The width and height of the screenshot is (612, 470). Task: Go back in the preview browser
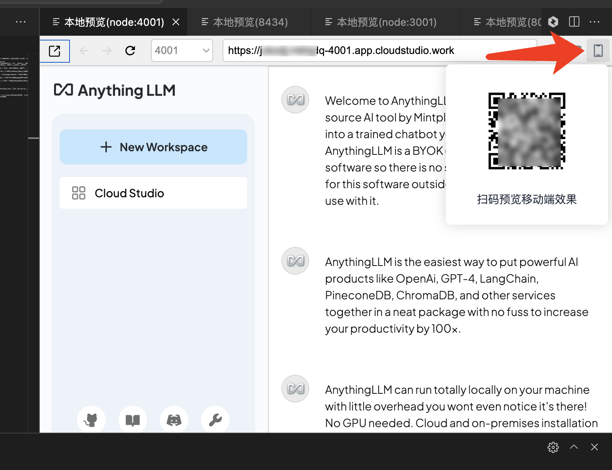pos(84,50)
